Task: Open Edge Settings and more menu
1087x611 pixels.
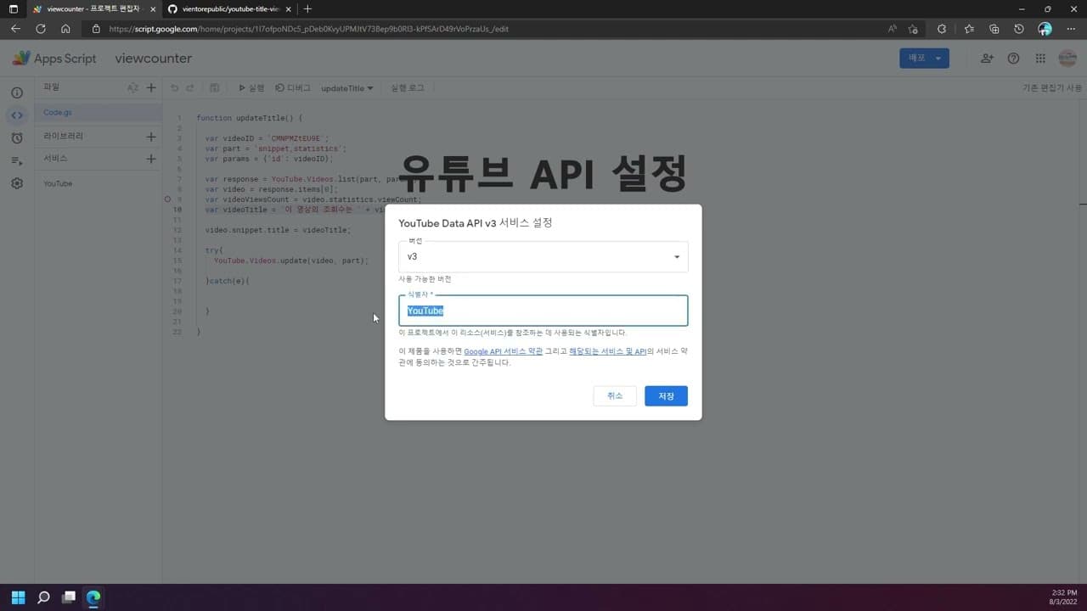Action: coord(1070,29)
